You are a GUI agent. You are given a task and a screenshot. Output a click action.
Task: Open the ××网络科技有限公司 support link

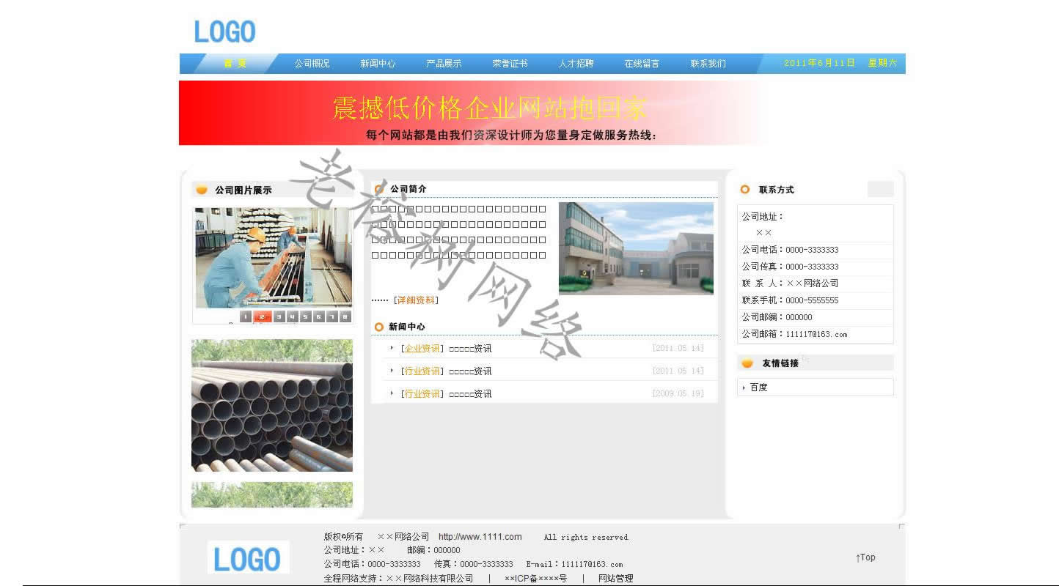point(430,579)
